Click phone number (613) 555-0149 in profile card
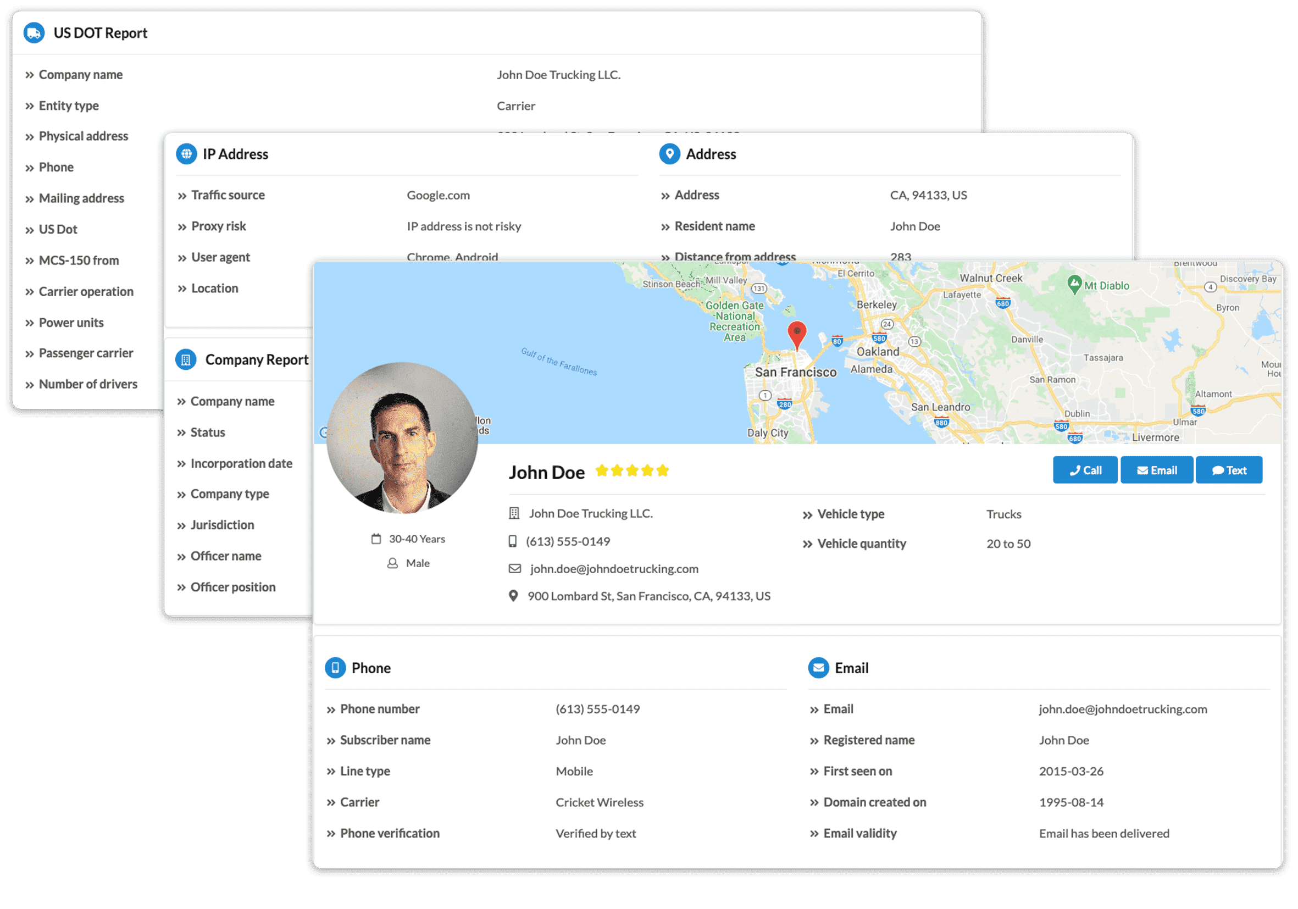This screenshot has height=909, width=1298. (x=568, y=541)
